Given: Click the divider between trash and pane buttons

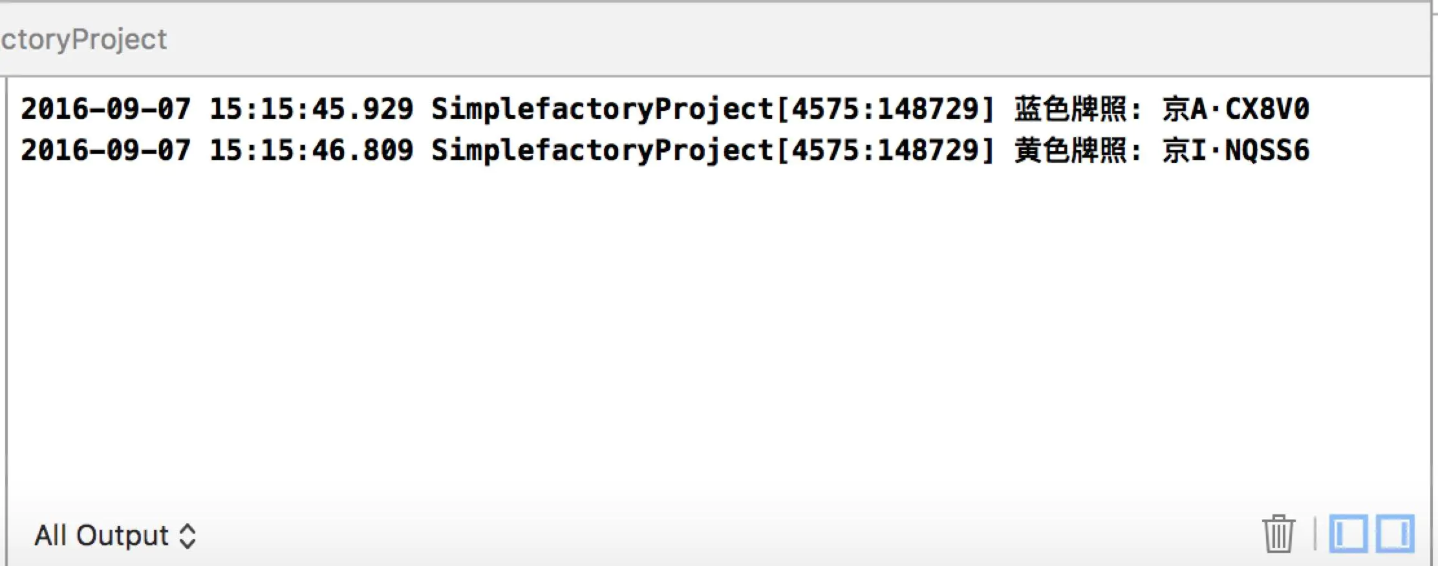Looking at the screenshot, I should (1315, 534).
